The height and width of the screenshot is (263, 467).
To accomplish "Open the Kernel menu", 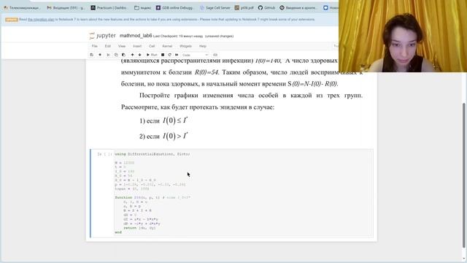I will tap(167, 46).
